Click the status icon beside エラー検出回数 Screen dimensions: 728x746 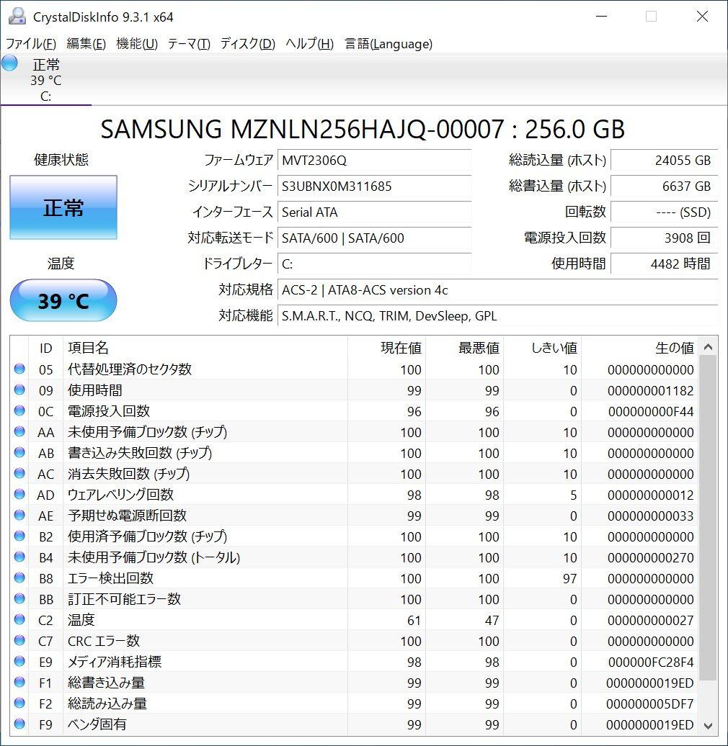[x=19, y=578]
